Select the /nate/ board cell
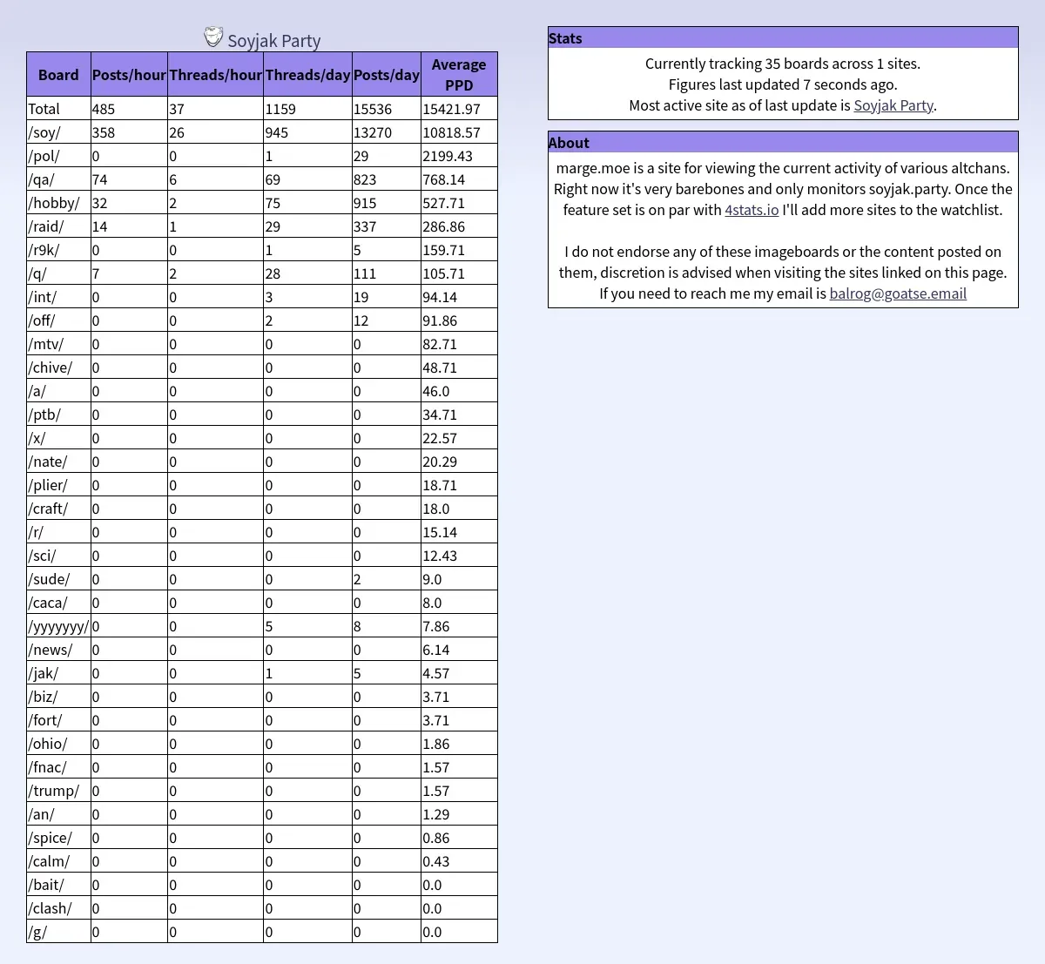The width and height of the screenshot is (1045, 964). click(x=58, y=462)
